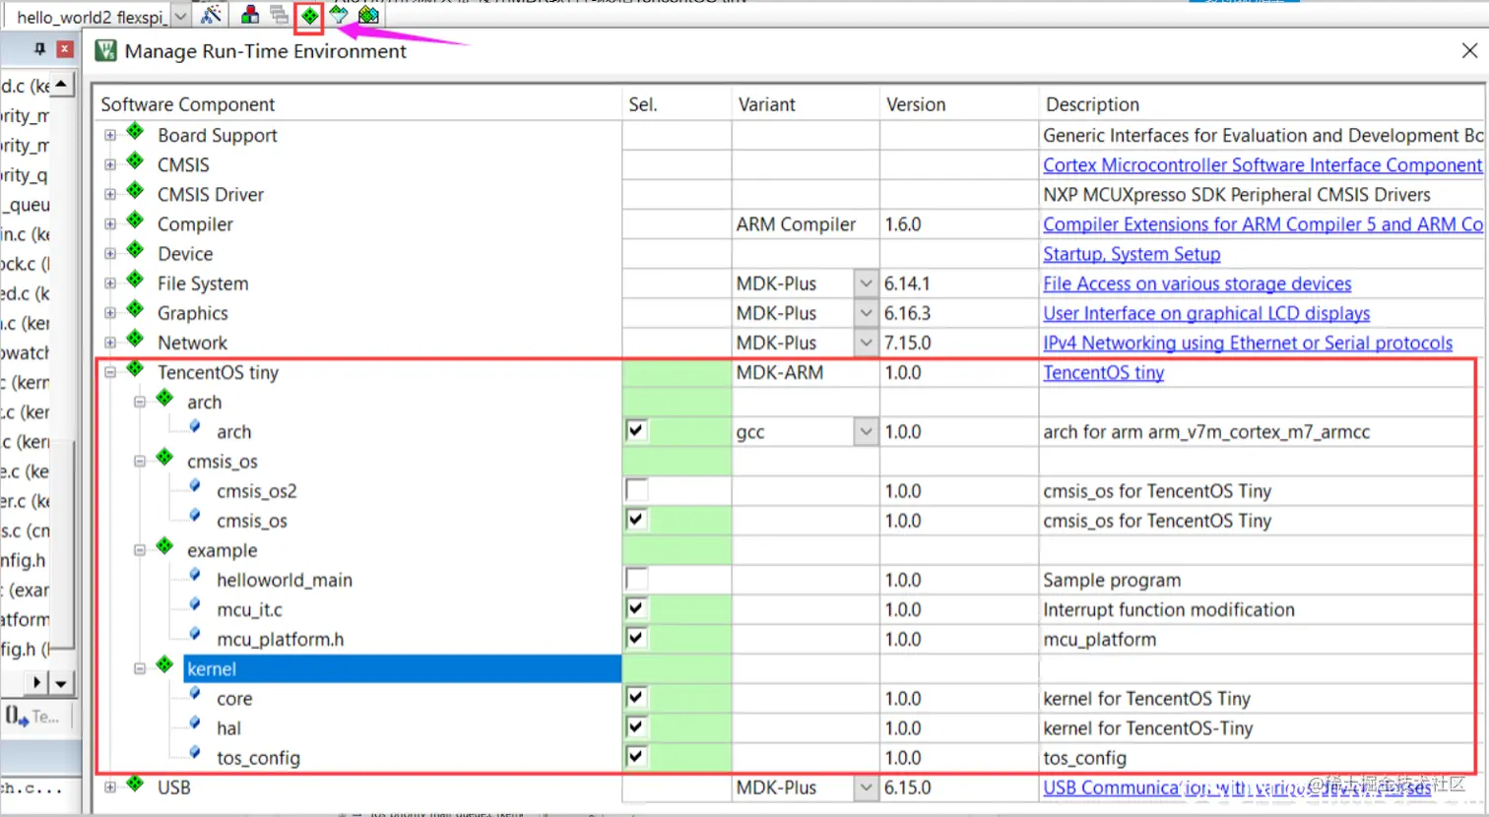Viewport: 1489px width, 817px height.
Task: Click the File System diamond icon
Action: [x=136, y=280]
